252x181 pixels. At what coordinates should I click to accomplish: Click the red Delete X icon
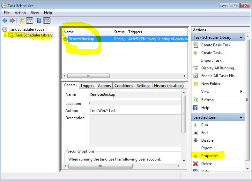[x=196, y=164]
